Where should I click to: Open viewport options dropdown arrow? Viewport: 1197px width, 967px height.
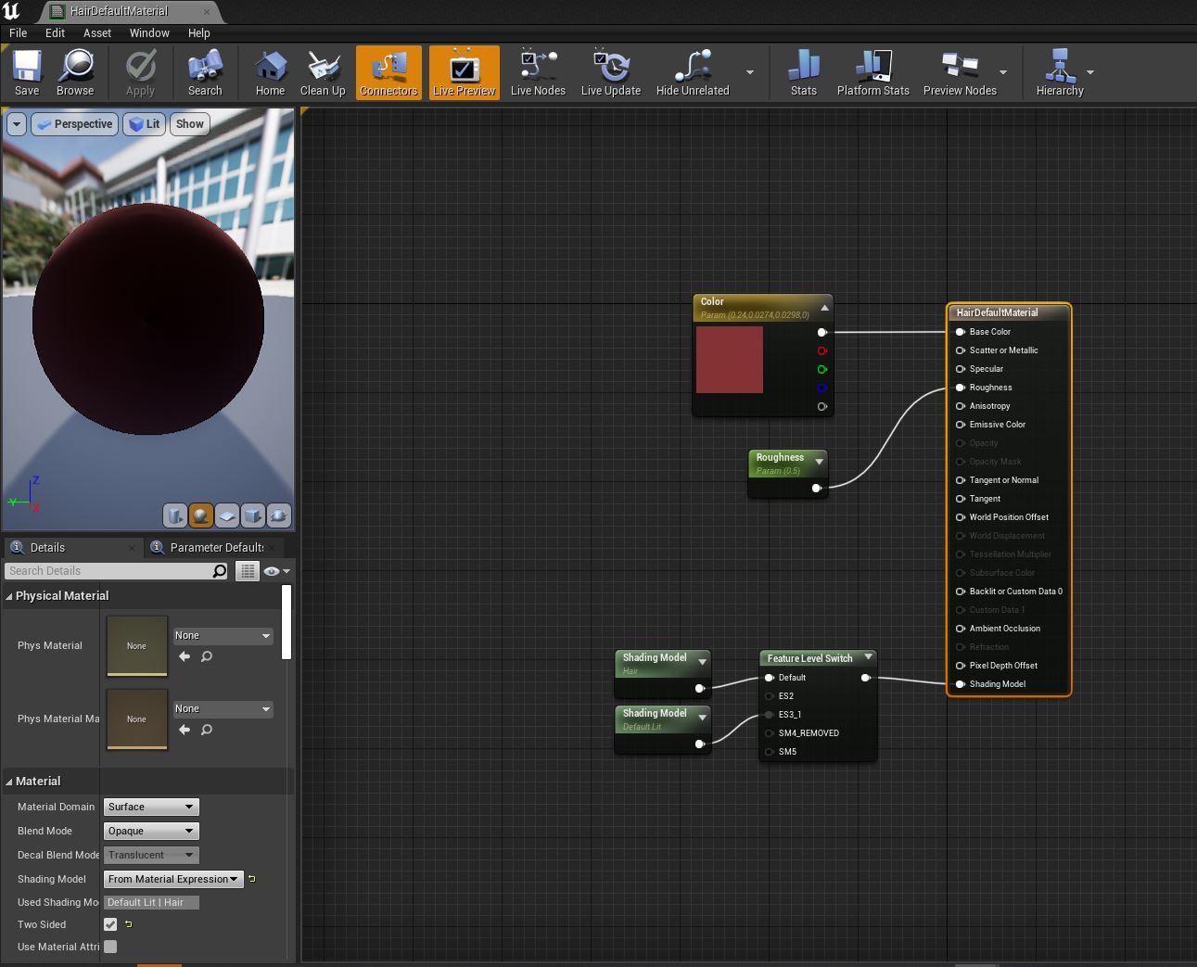click(17, 124)
